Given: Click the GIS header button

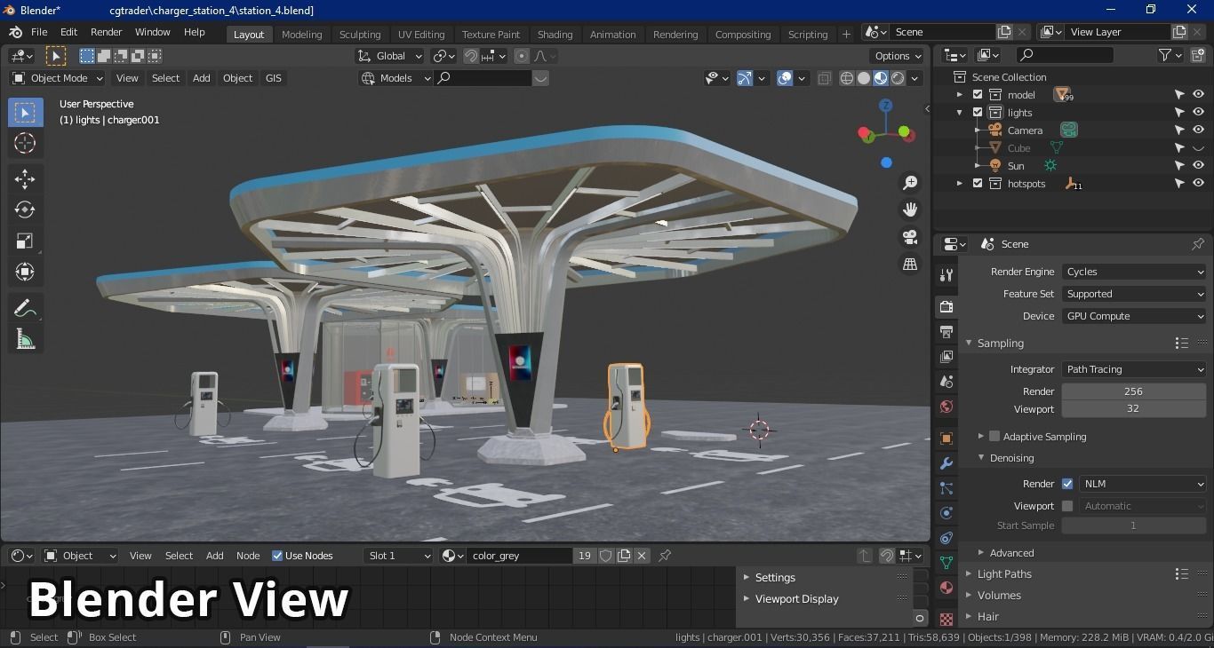Looking at the screenshot, I should (273, 78).
